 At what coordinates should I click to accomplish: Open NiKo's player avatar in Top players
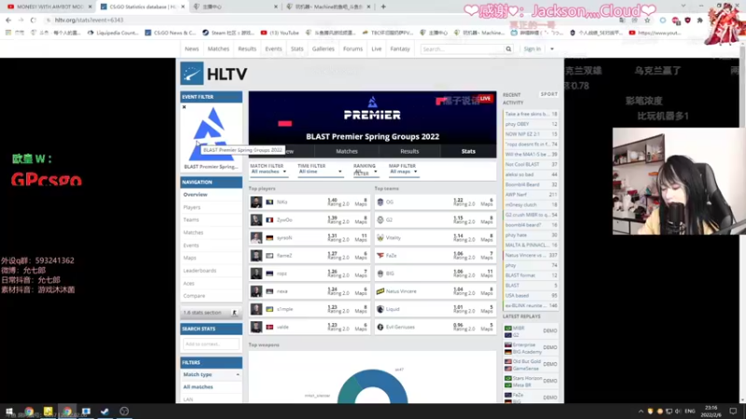[x=256, y=202]
